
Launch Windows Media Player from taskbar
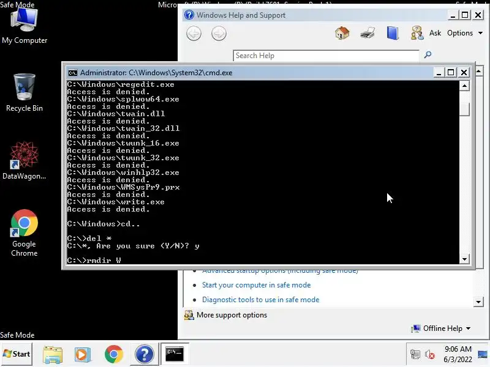point(83,354)
